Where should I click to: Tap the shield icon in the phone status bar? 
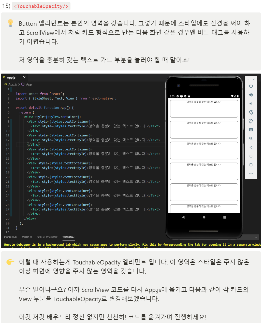click(185, 96)
